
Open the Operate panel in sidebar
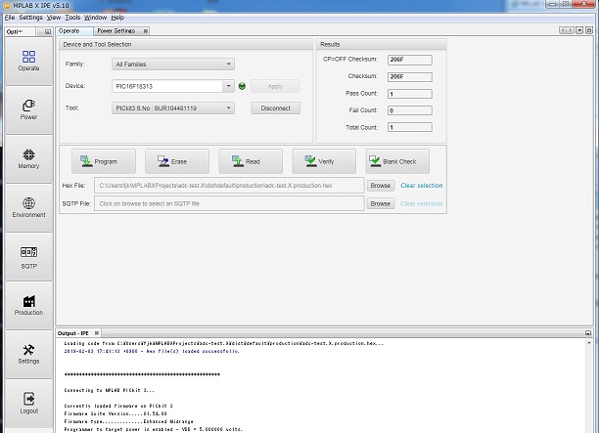(28, 62)
